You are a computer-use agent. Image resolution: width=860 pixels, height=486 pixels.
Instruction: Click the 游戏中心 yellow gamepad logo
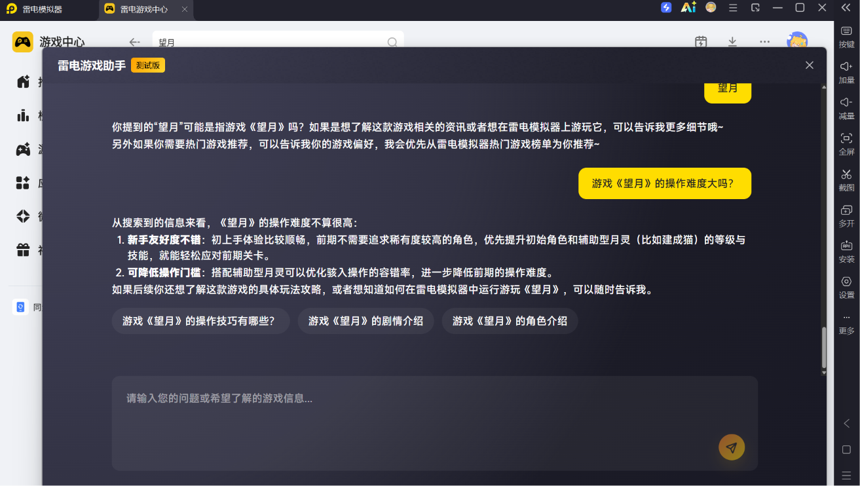point(23,42)
